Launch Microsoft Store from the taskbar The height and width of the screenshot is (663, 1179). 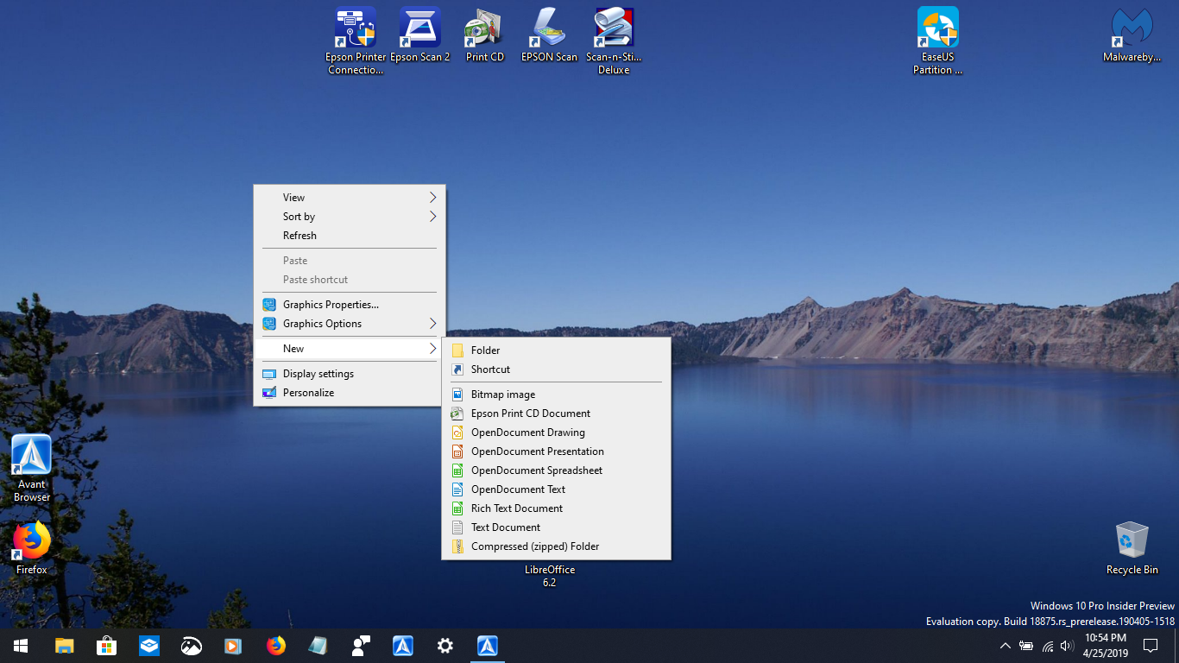click(106, 646)
